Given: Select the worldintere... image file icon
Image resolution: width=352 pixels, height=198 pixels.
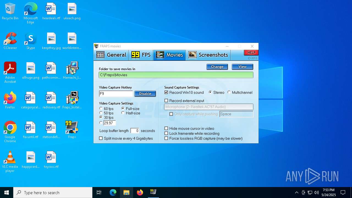Looking at the screenshot, I should pos(72,41).
